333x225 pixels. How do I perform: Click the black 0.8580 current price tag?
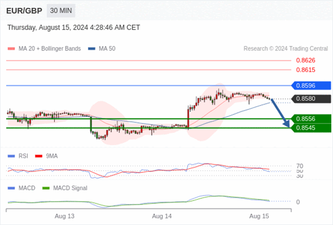311,98
